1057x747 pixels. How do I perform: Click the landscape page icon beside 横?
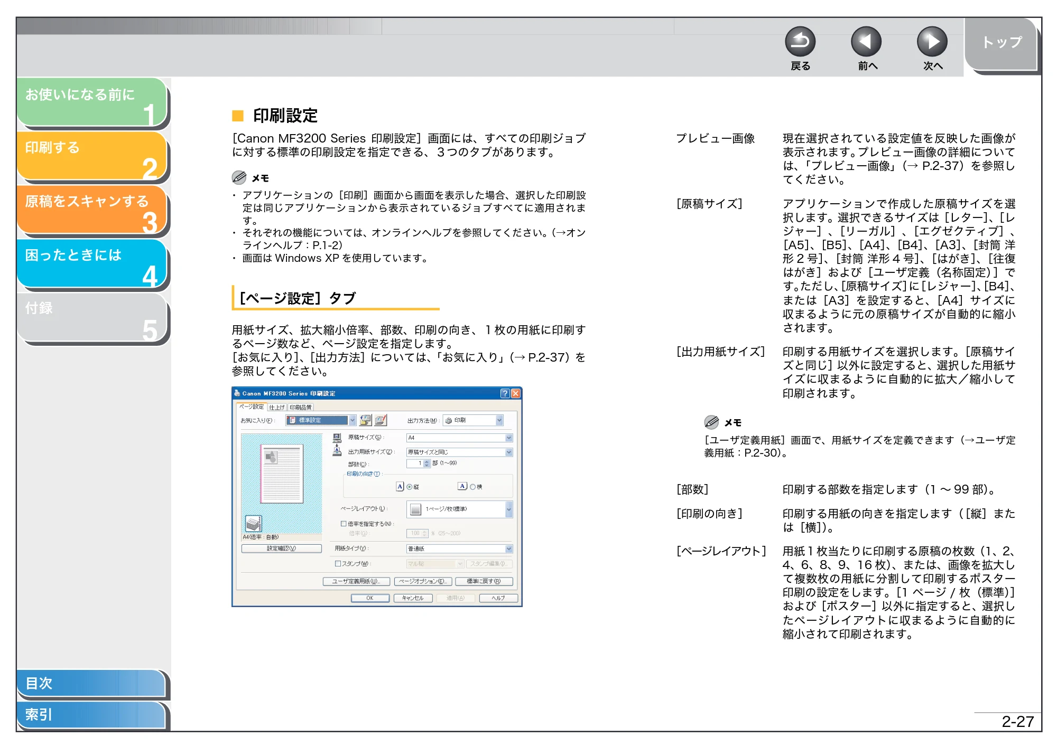click(462, 486)
